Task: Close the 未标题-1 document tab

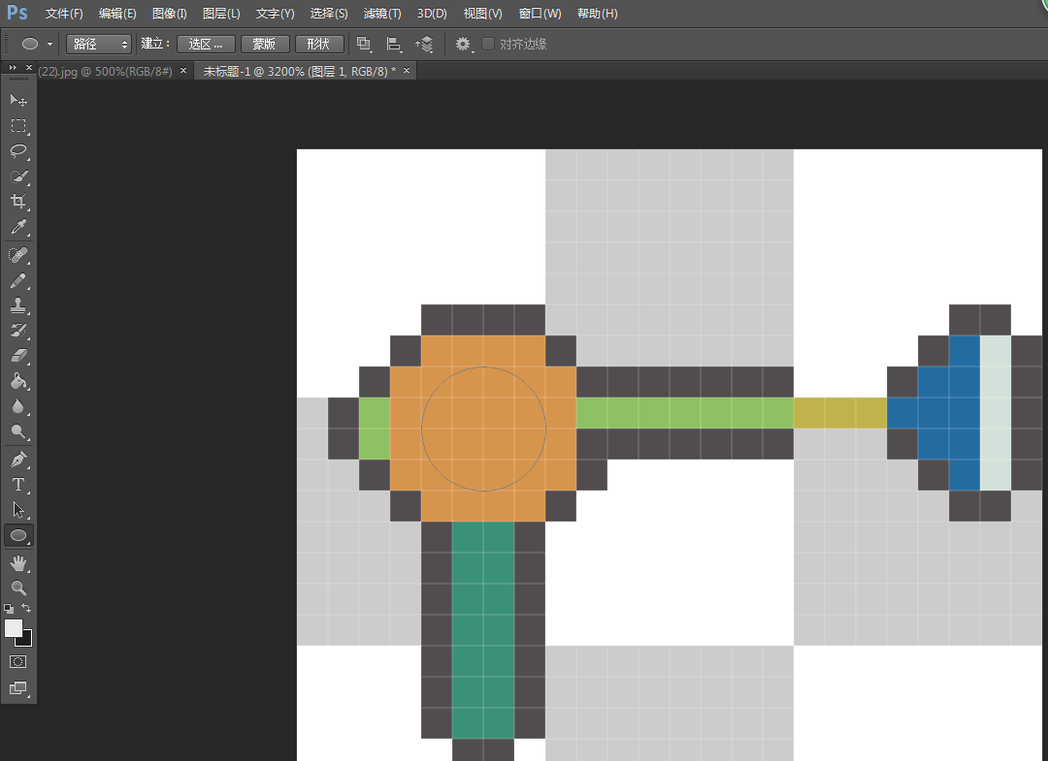Action: click(x=407, y=70)
